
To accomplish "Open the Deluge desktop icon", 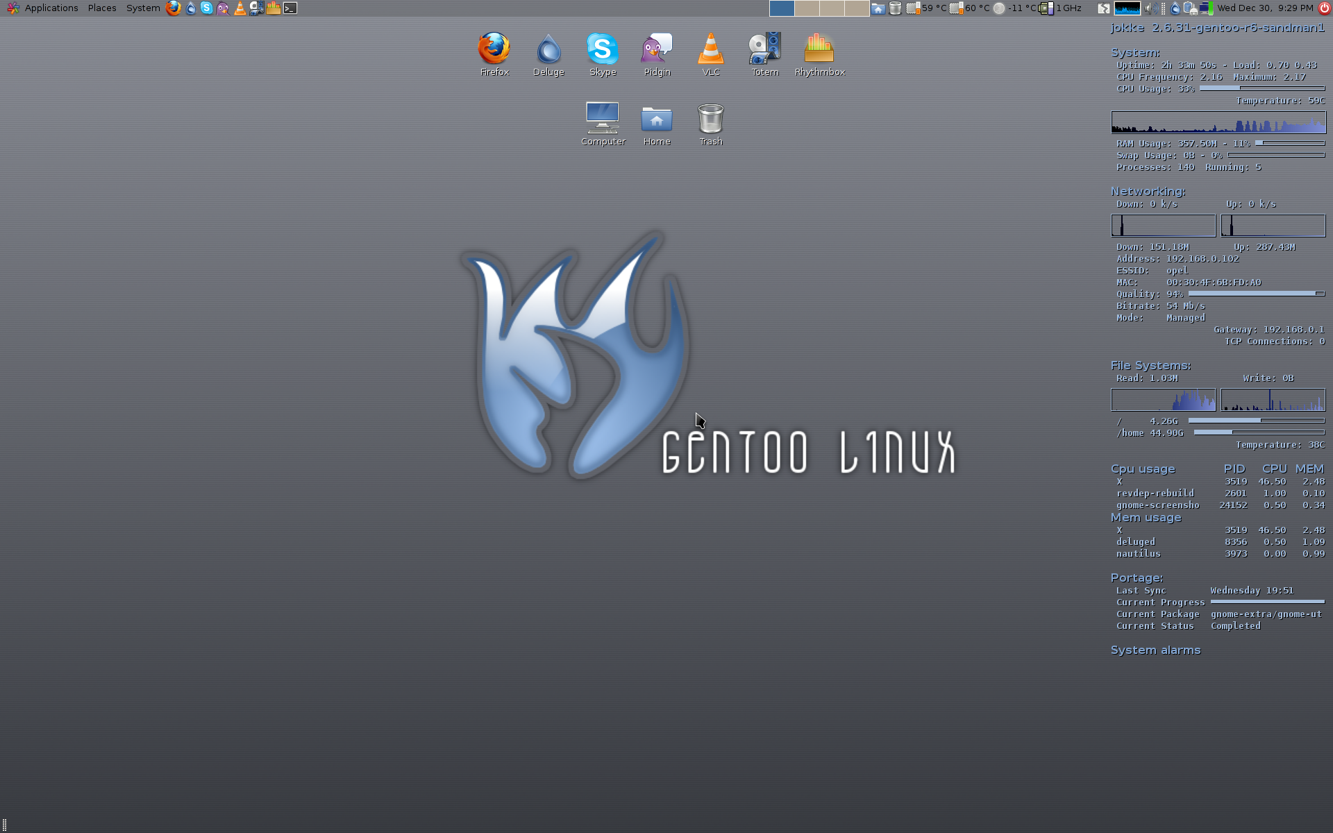I will (x=548, y=54).
